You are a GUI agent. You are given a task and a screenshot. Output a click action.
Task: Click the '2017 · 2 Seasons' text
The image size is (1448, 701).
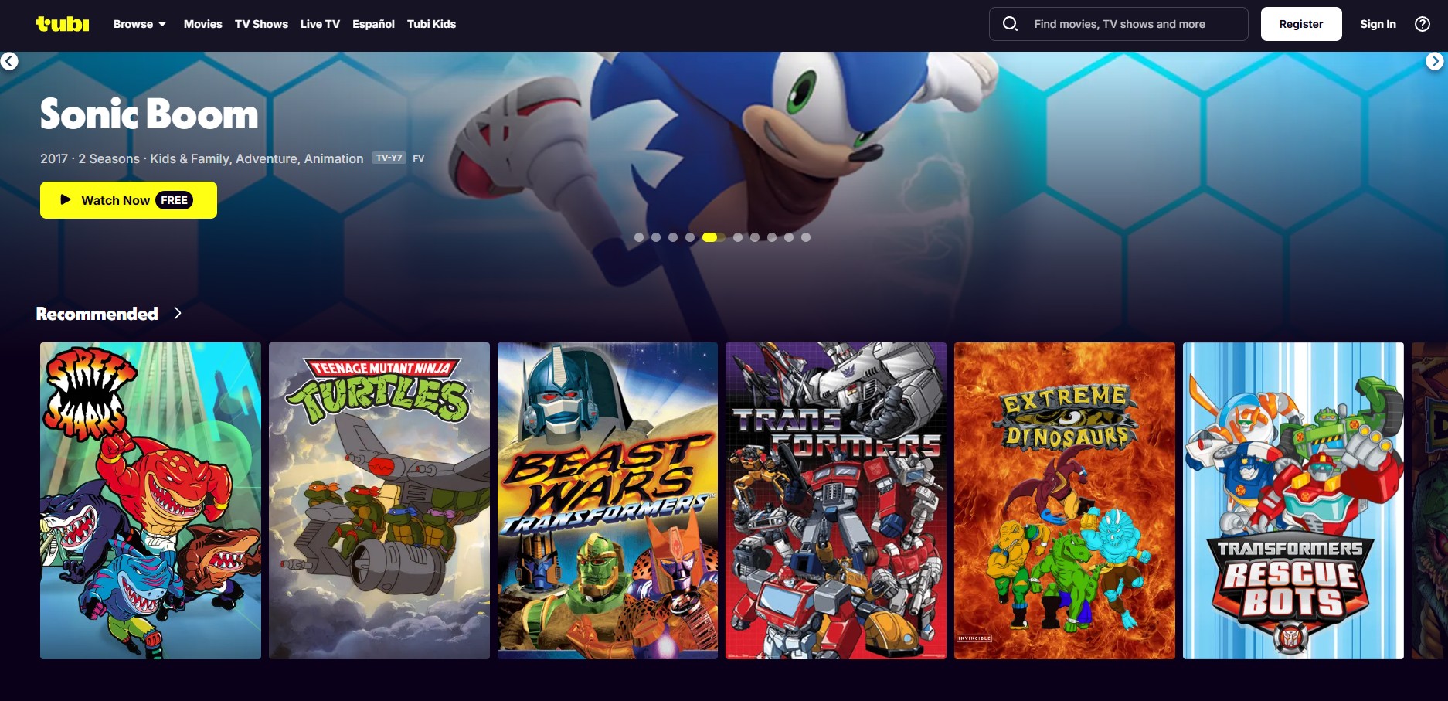click(90, 158)
